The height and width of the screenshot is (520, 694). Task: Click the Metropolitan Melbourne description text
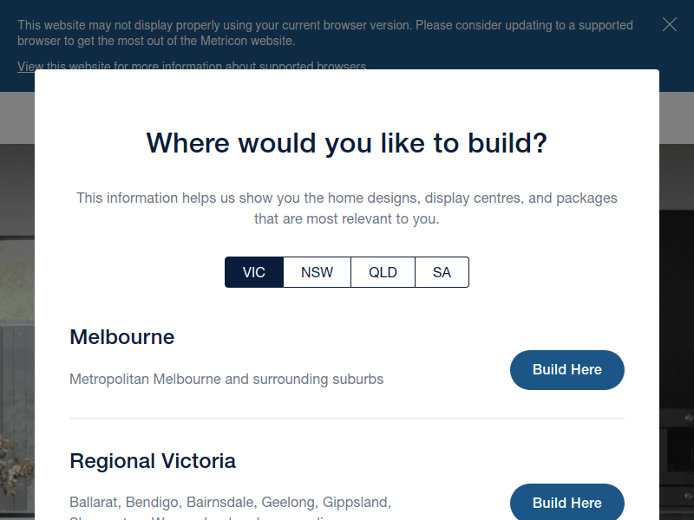226,379
